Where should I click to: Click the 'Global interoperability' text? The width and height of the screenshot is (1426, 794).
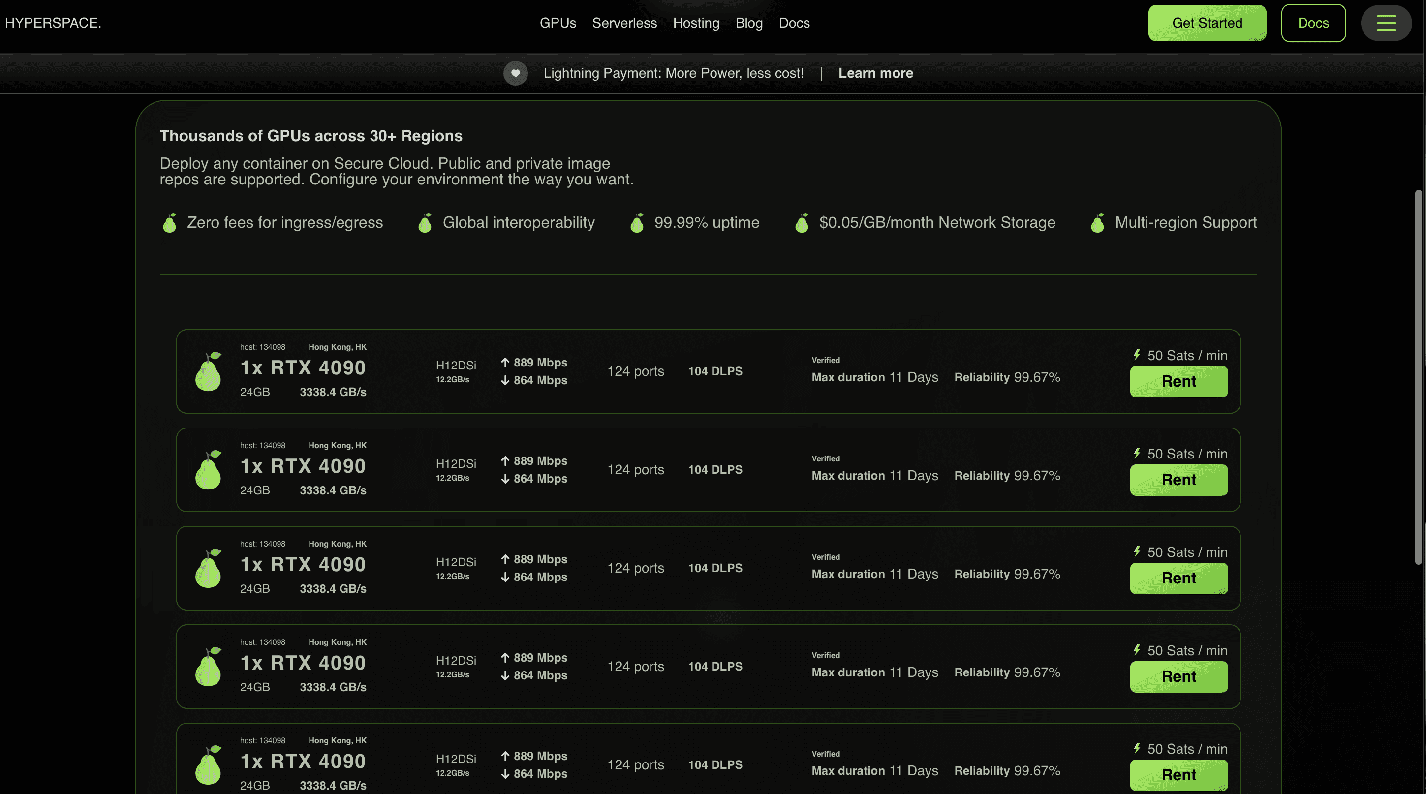point(518,223)
